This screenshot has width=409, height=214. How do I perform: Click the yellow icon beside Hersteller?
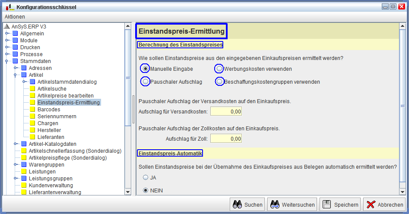32,130
